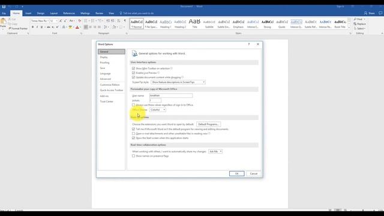
Task: Check Open e-mail attachments in reading view
Action: 133,133
